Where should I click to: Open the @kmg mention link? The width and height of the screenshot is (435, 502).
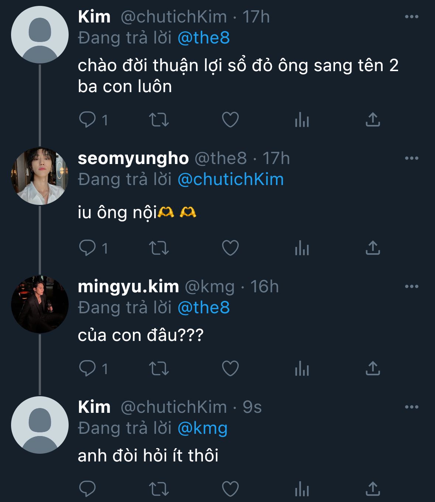[203, 428]
